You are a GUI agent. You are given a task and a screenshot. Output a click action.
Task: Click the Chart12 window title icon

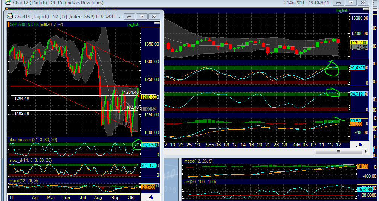click(8, 3)
